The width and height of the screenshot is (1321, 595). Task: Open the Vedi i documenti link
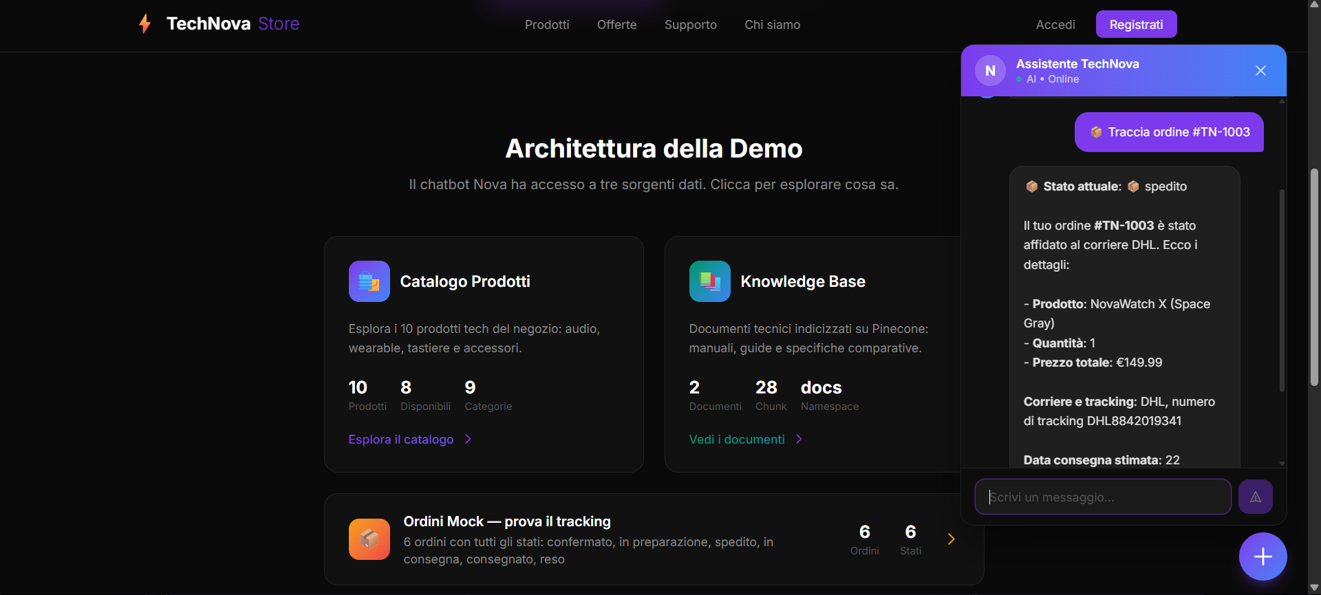[736, 440]
